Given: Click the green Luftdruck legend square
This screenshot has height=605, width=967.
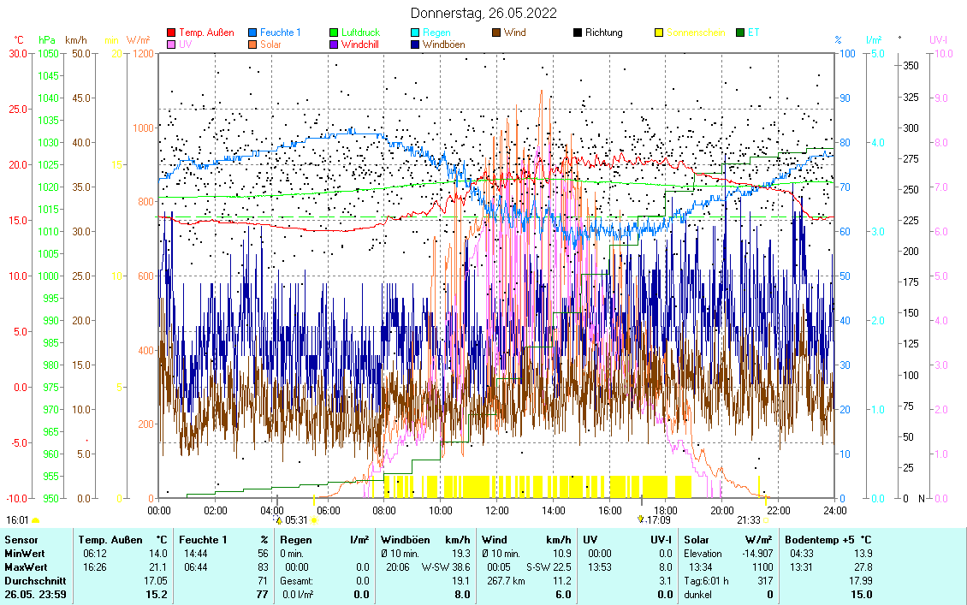Looking at the screenshot, I should (334, 33).
